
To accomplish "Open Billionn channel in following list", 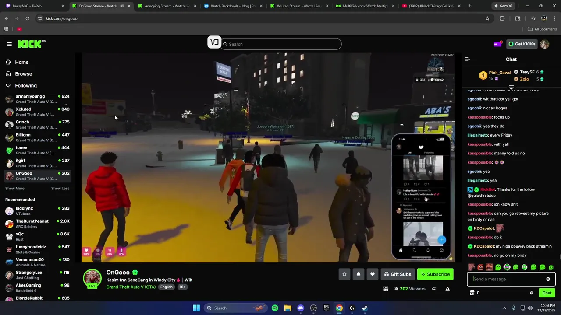I will point(37,137).
